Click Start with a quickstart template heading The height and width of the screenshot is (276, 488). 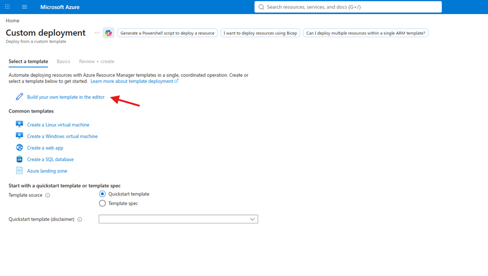point(65,185)
